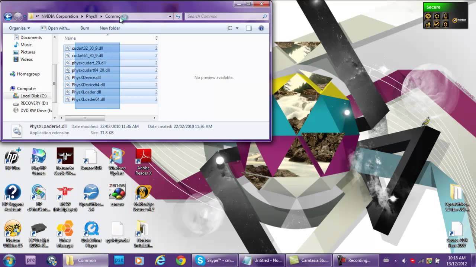
Task: Select file PhysXDevice.dll
Action: tap(86, 78)
